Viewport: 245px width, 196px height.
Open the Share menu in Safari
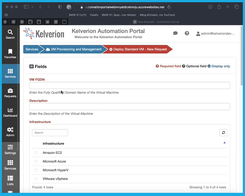click(x=219, y=7)
